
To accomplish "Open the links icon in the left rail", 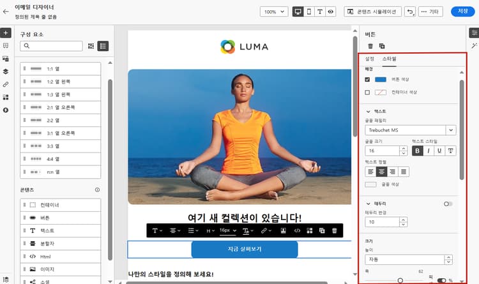I will coord(6,84).
